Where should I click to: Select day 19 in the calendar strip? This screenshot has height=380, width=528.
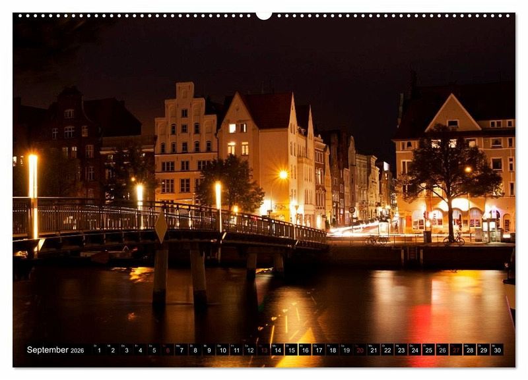point(346,350)
